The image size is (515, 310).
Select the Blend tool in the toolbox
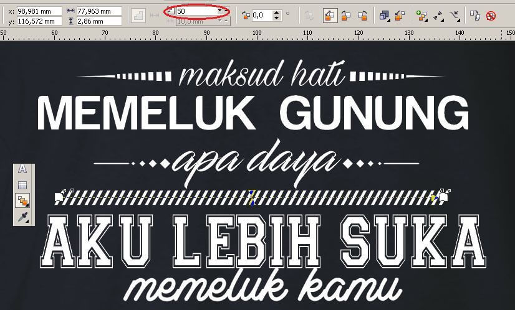pyautogui.click(x=22, y=200)
